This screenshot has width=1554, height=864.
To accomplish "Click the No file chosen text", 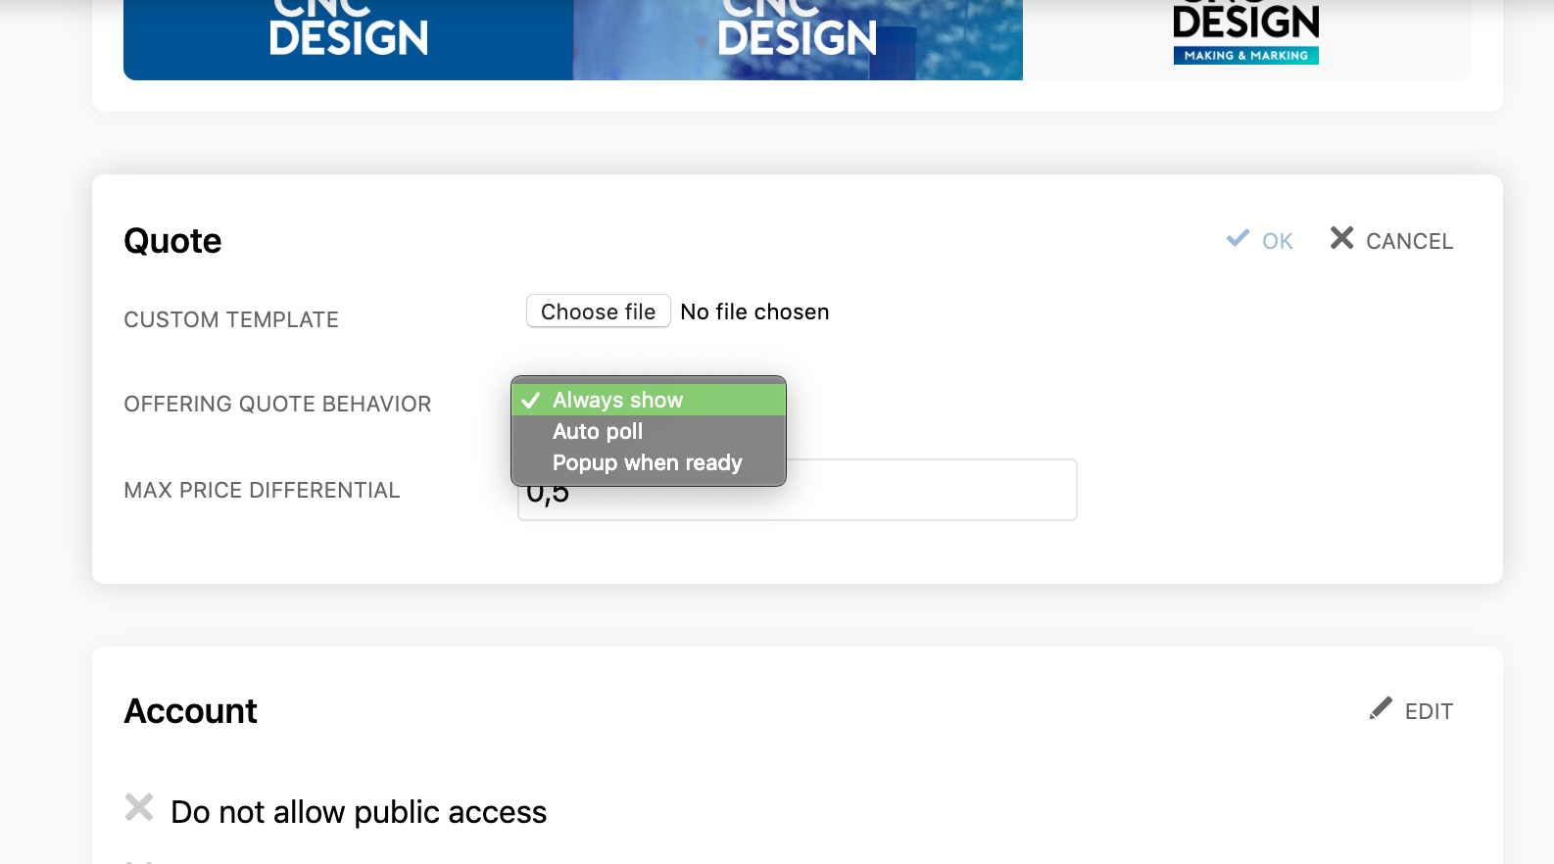I will click(x=754, y=312).
